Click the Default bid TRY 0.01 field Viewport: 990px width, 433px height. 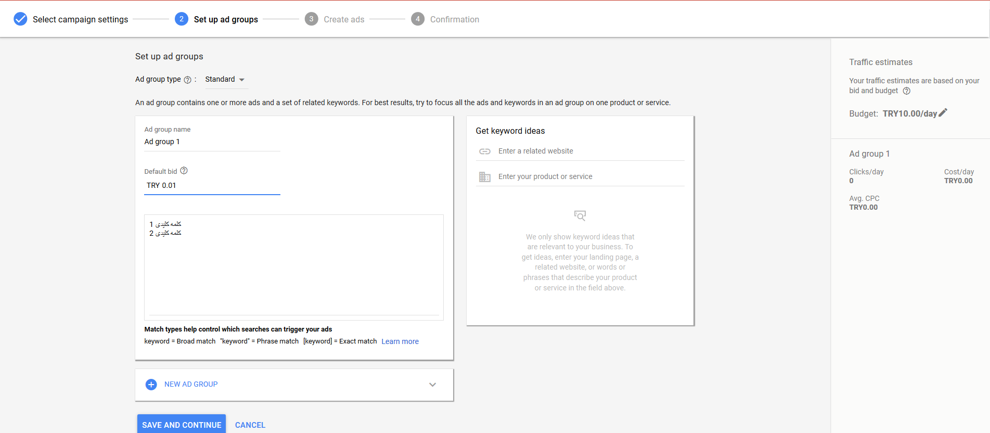coord(212,185)
